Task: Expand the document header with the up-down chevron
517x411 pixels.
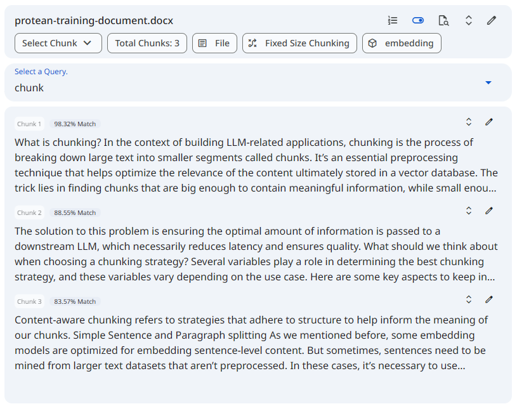Action: tap(469, 20)
